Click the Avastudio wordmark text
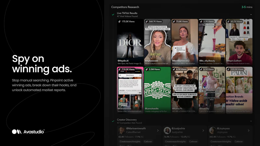The image size is (260, 146). (34, 132)
